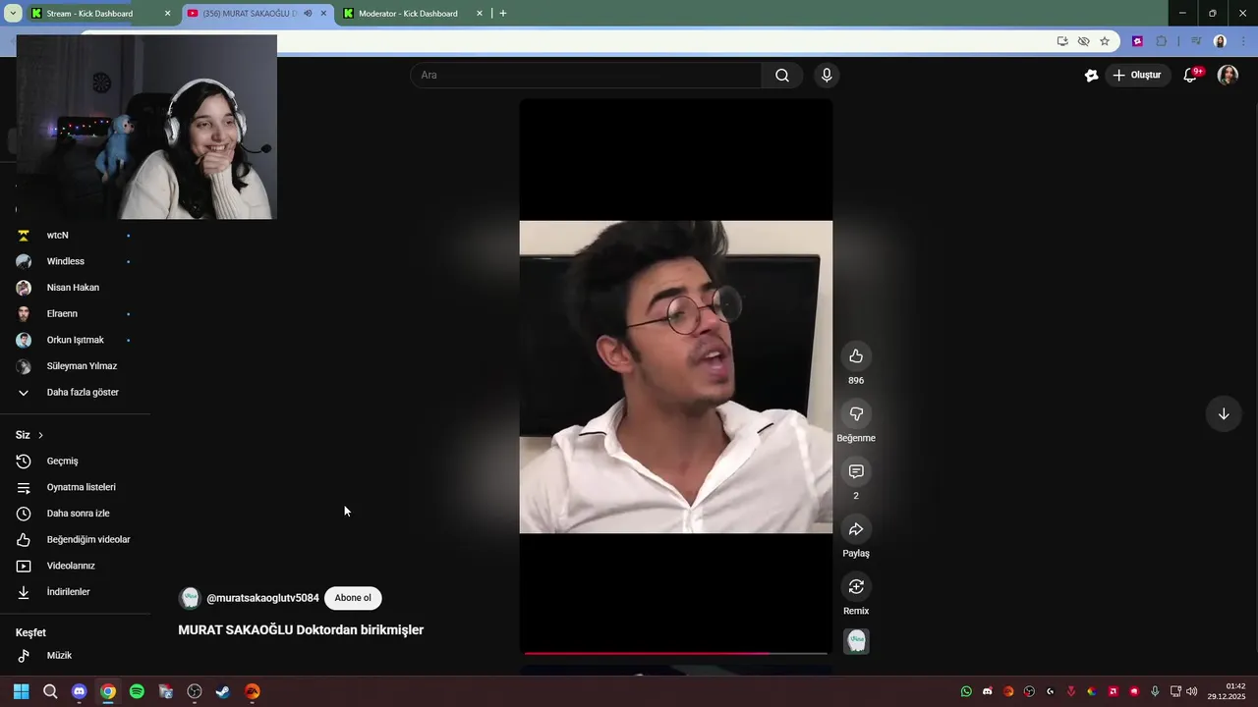This screenshot has width=1258, height=707.
Task: Start voice search with the microphone icon
Action: click(827, 76)
